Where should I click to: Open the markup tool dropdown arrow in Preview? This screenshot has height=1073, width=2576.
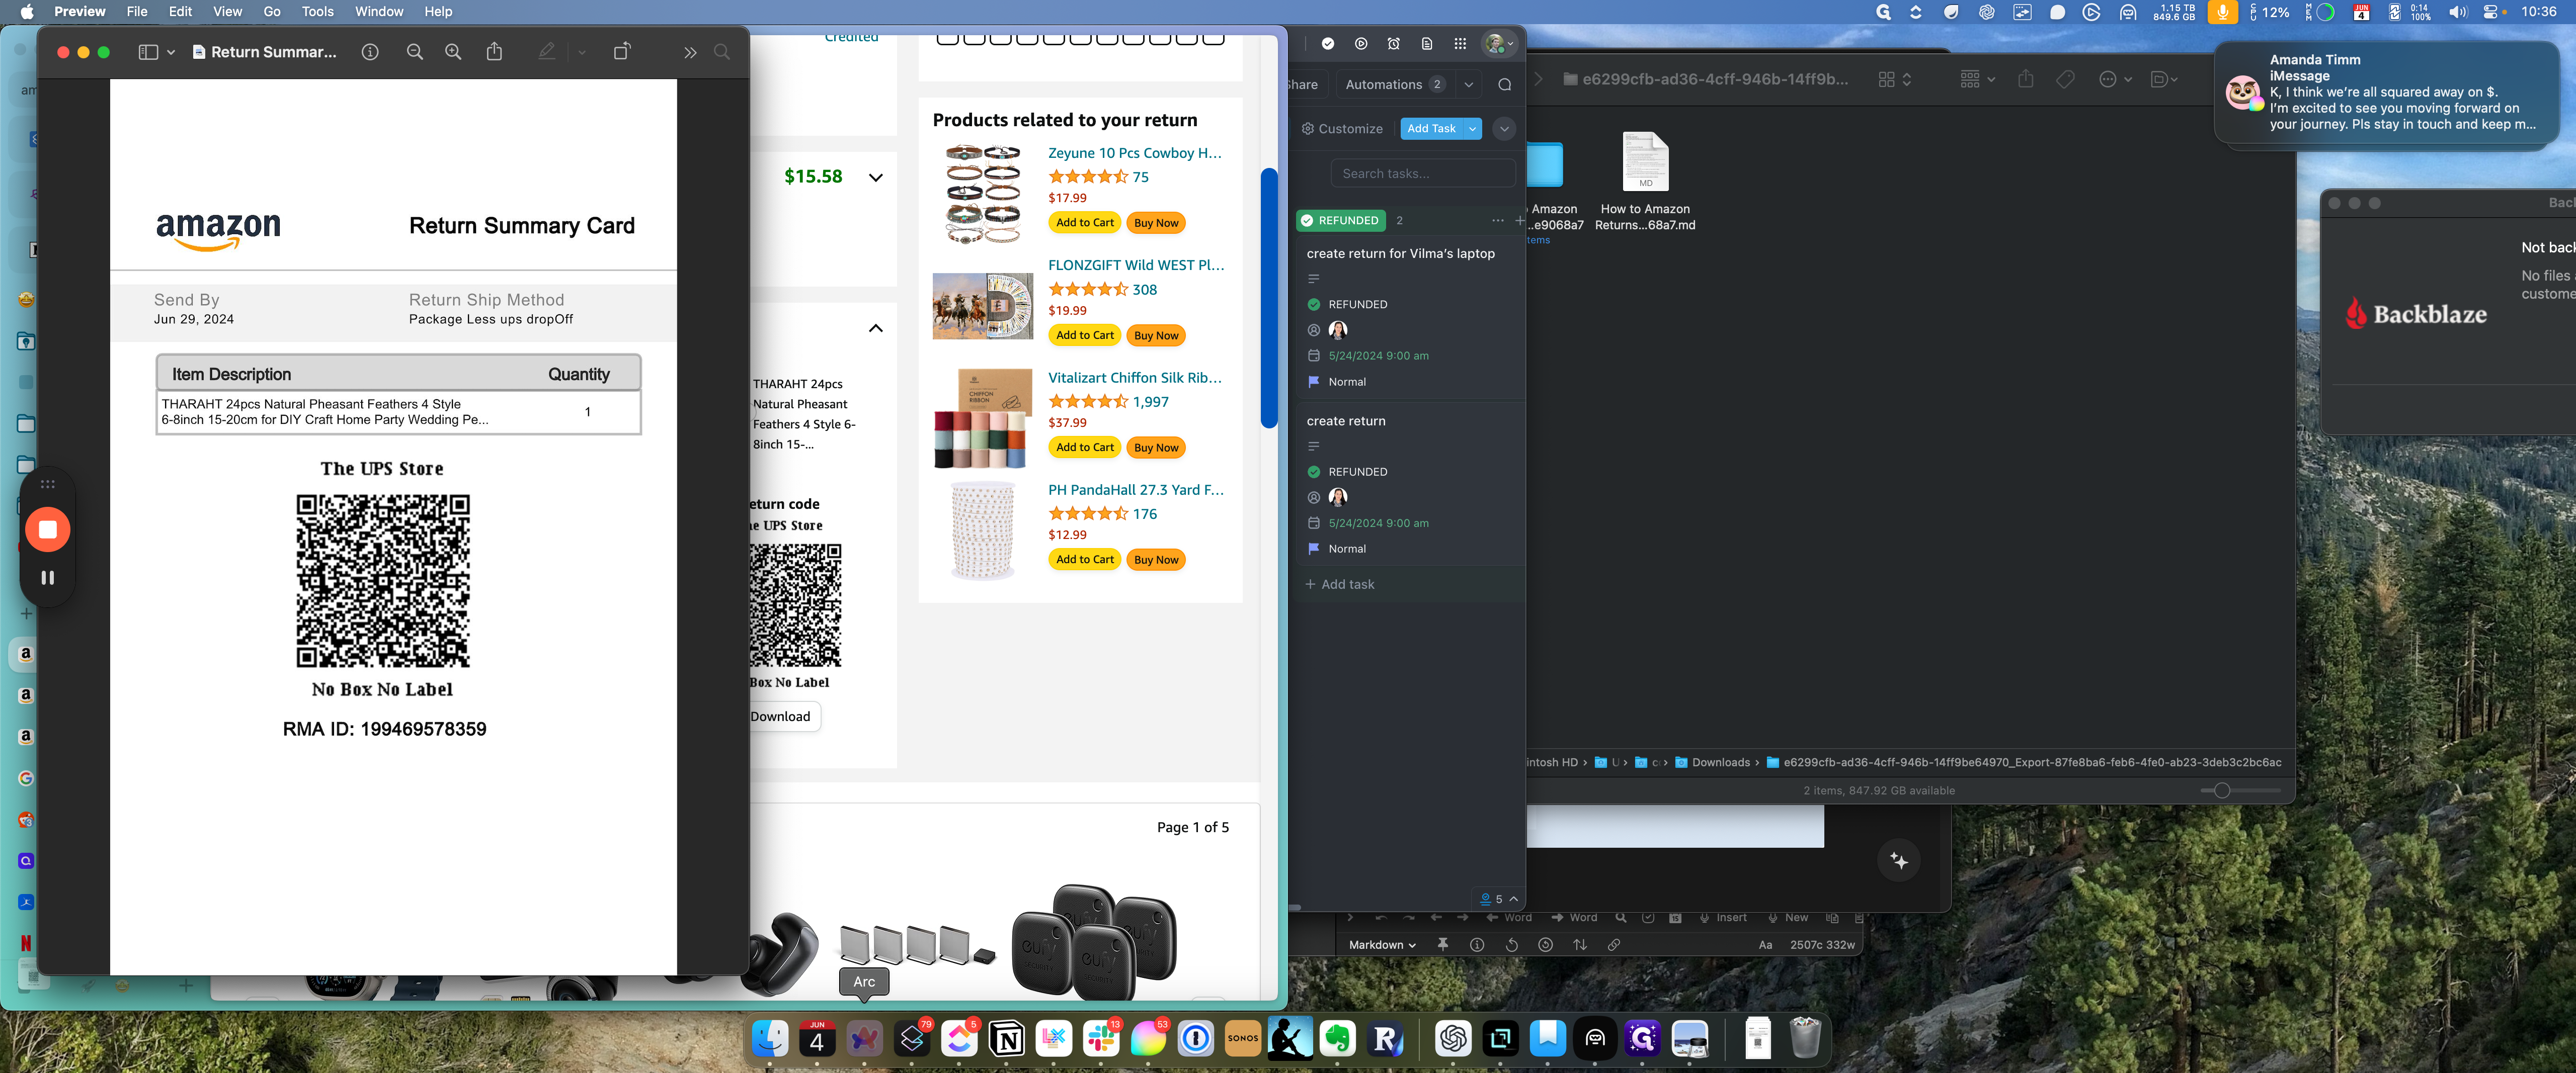(582, 52)
